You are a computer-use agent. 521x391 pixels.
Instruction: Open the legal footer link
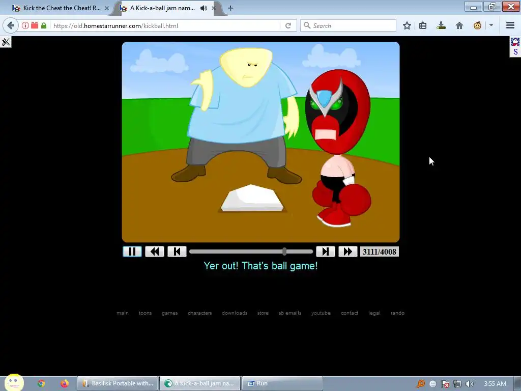click(x=374, y=313)
